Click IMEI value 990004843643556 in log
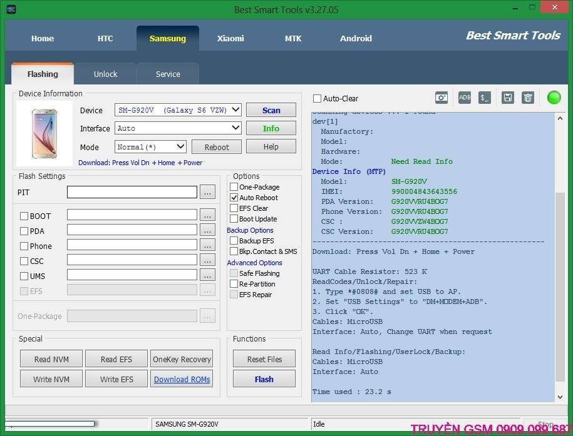This screenshot has height=436, width=573. 424,191
